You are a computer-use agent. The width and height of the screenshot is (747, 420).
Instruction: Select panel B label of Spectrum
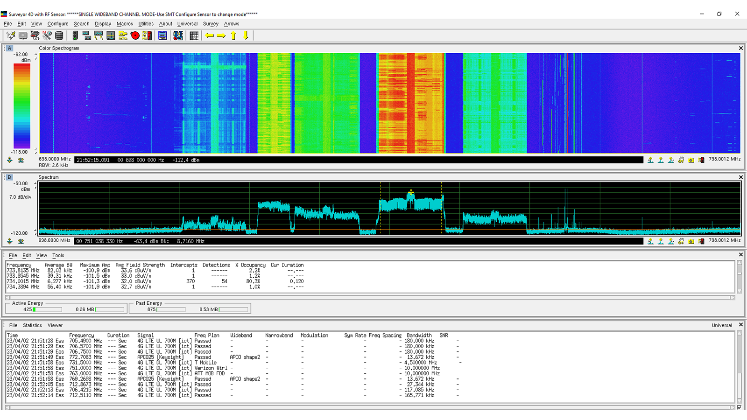pyautogui.click(x=9, y=177)
